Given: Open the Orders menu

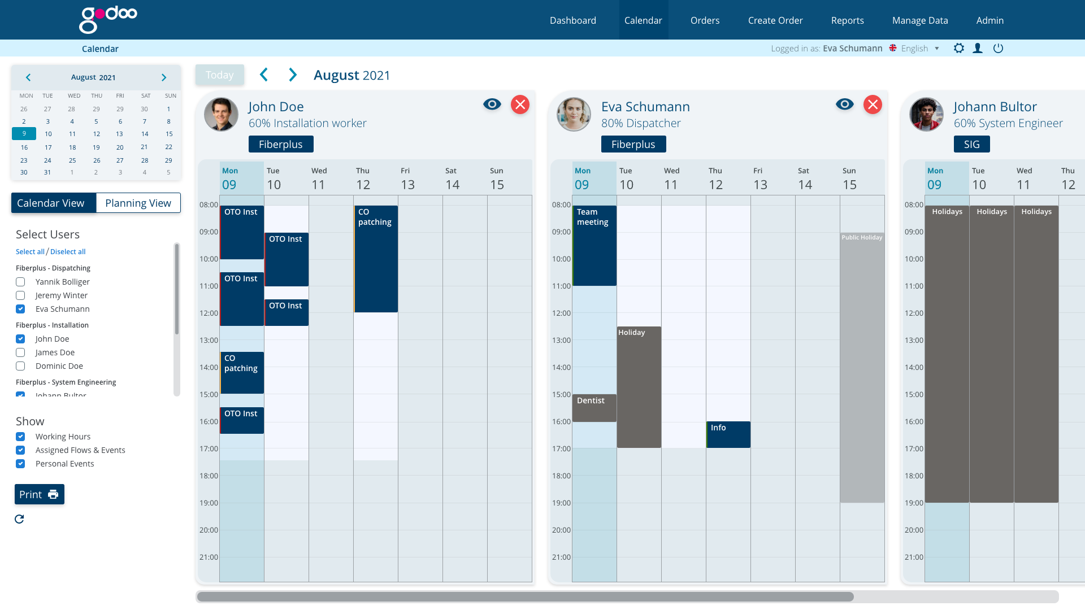Looking at the screenshot, I should click(x=705, y=20).
